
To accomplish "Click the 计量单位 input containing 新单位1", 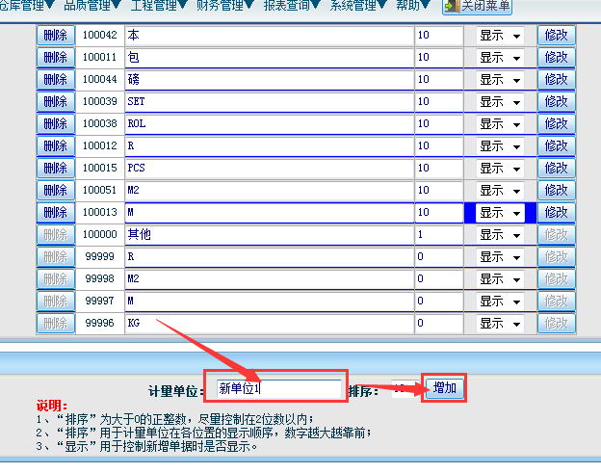I will click(x=279, y=389).
